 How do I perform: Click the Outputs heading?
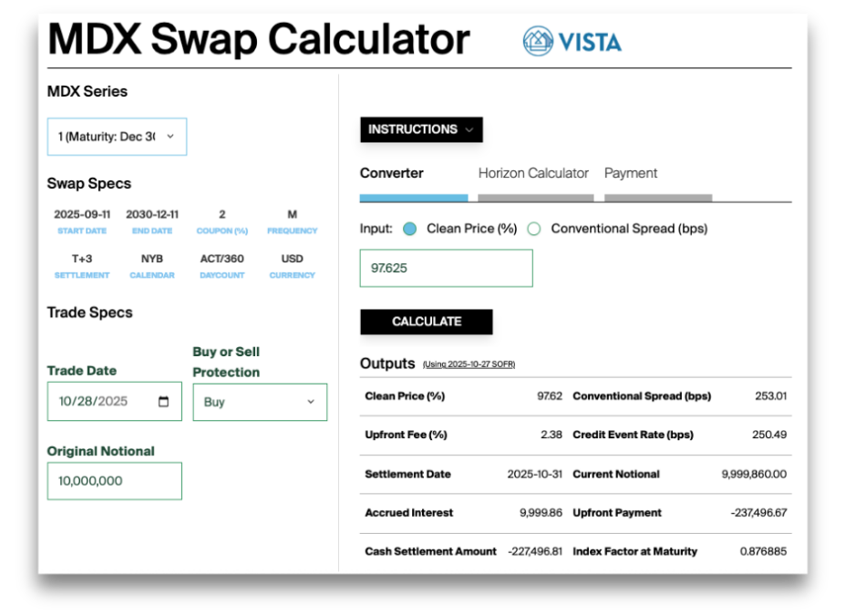coord(387,364)
